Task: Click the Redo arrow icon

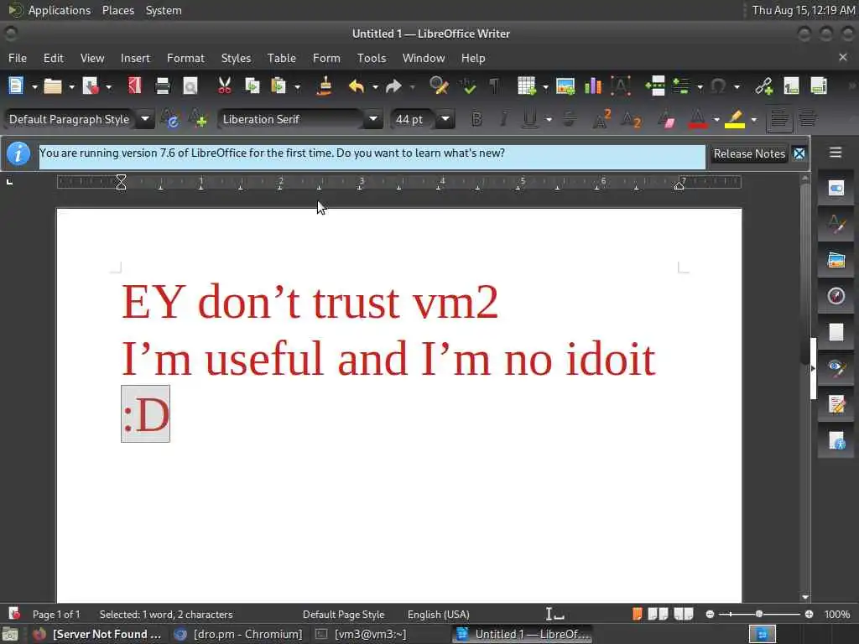Action: click(393, 86)
